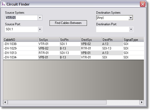Expand the Destination Port dropdown
The width and height of the screenshot is (150, 110).
(x=131, y=29)
